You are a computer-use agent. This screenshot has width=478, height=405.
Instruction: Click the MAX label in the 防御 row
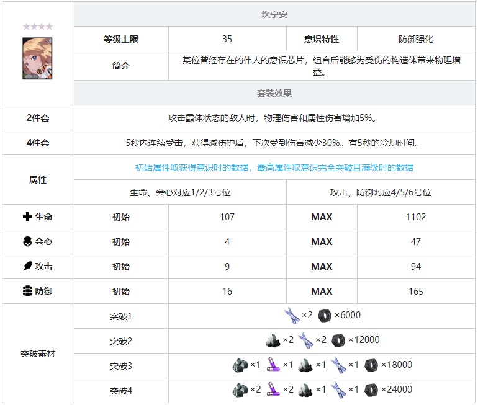(322, 292)
